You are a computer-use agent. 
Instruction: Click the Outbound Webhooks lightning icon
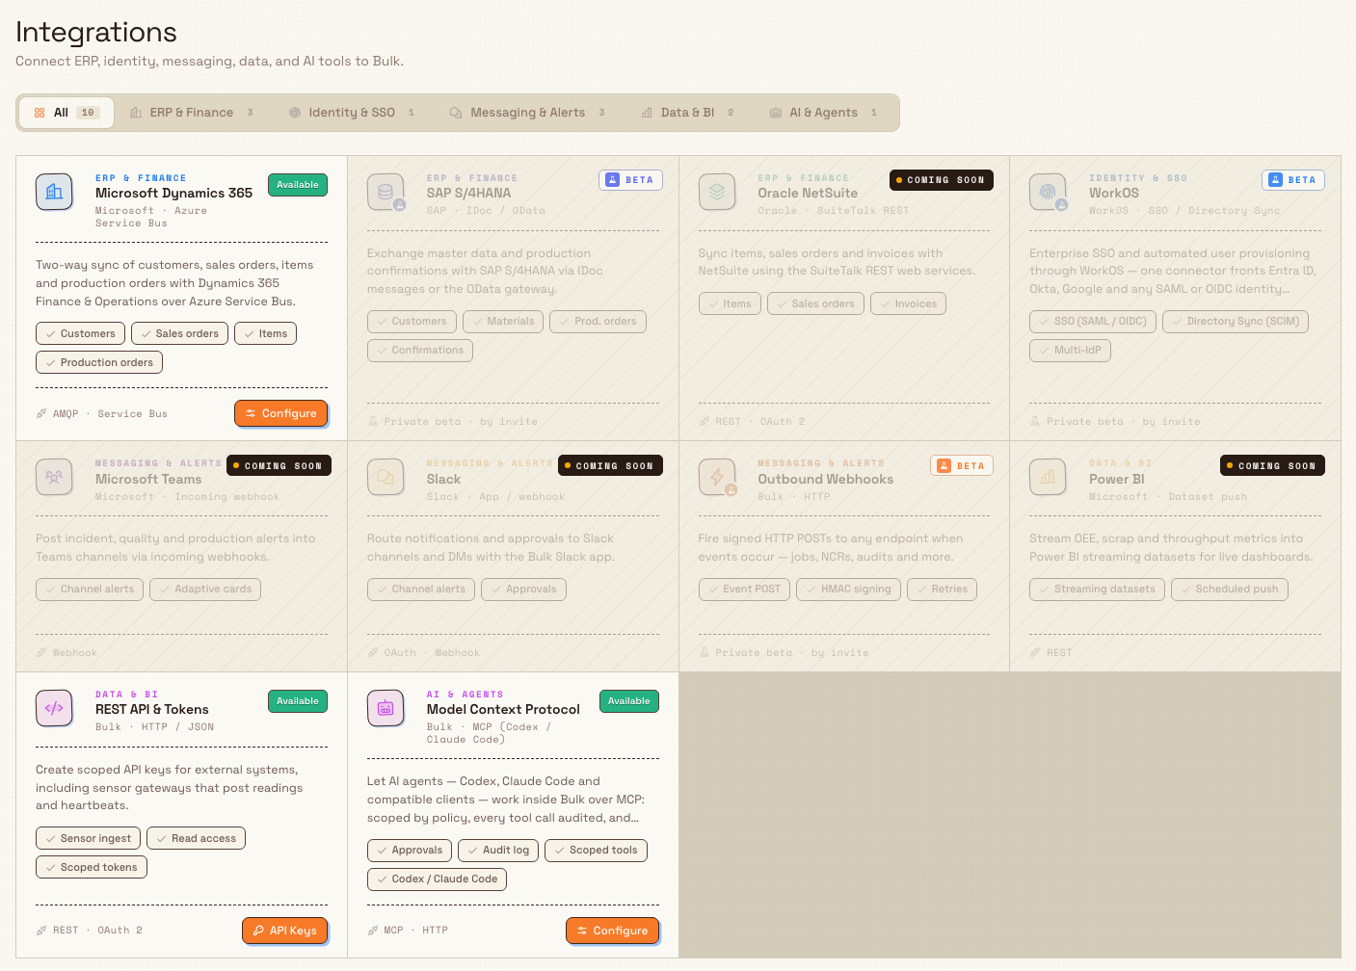[717, 477]
